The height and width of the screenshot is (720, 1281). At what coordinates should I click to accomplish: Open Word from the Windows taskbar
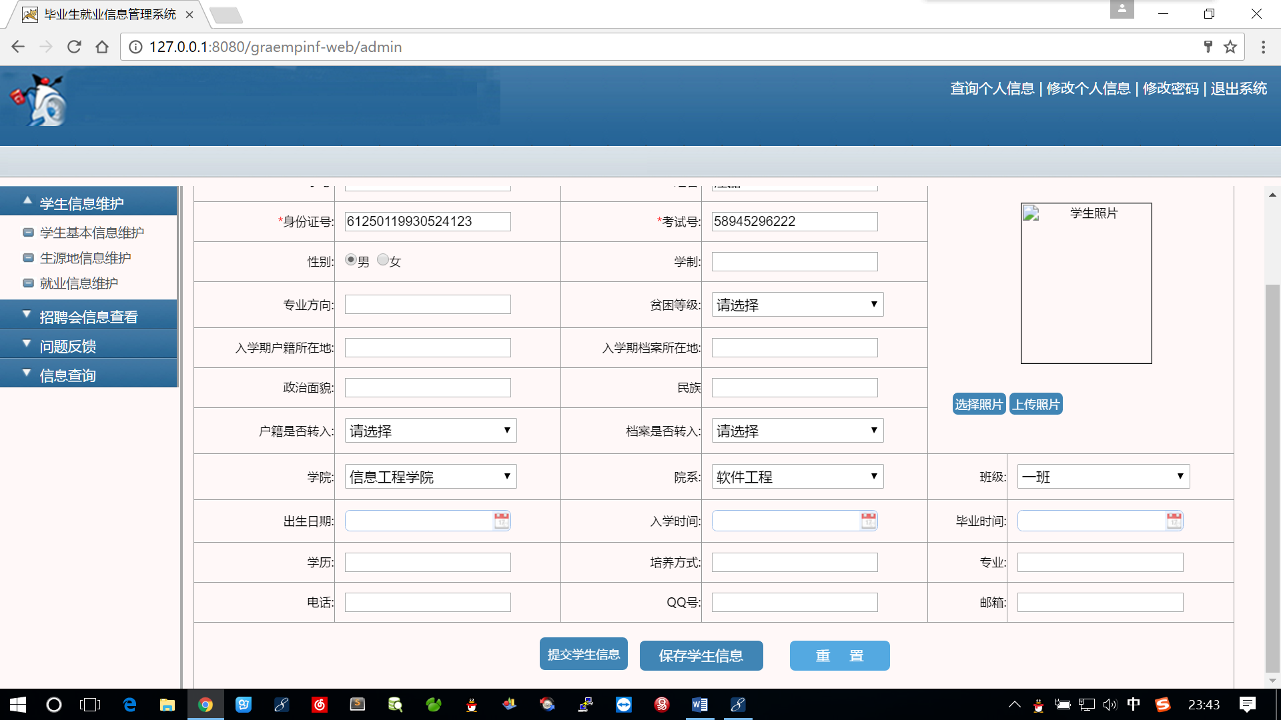coord(699,705)
